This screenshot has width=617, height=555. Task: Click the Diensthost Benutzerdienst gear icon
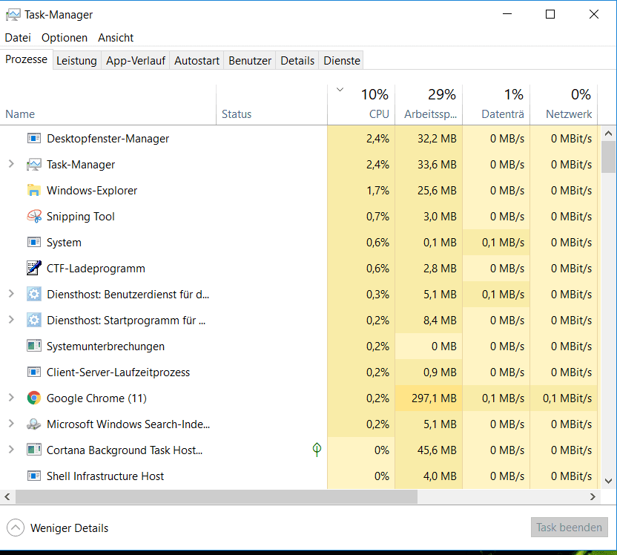click(x=34, y=294)
